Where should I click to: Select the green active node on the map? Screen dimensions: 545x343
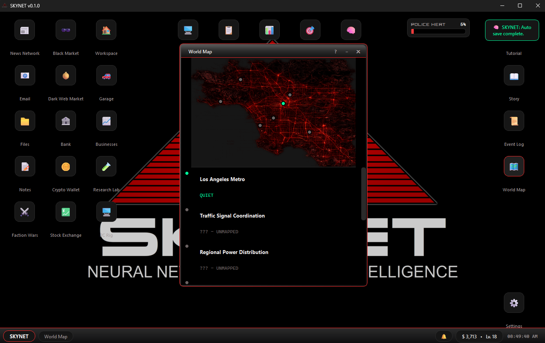(x=283, y=103)
